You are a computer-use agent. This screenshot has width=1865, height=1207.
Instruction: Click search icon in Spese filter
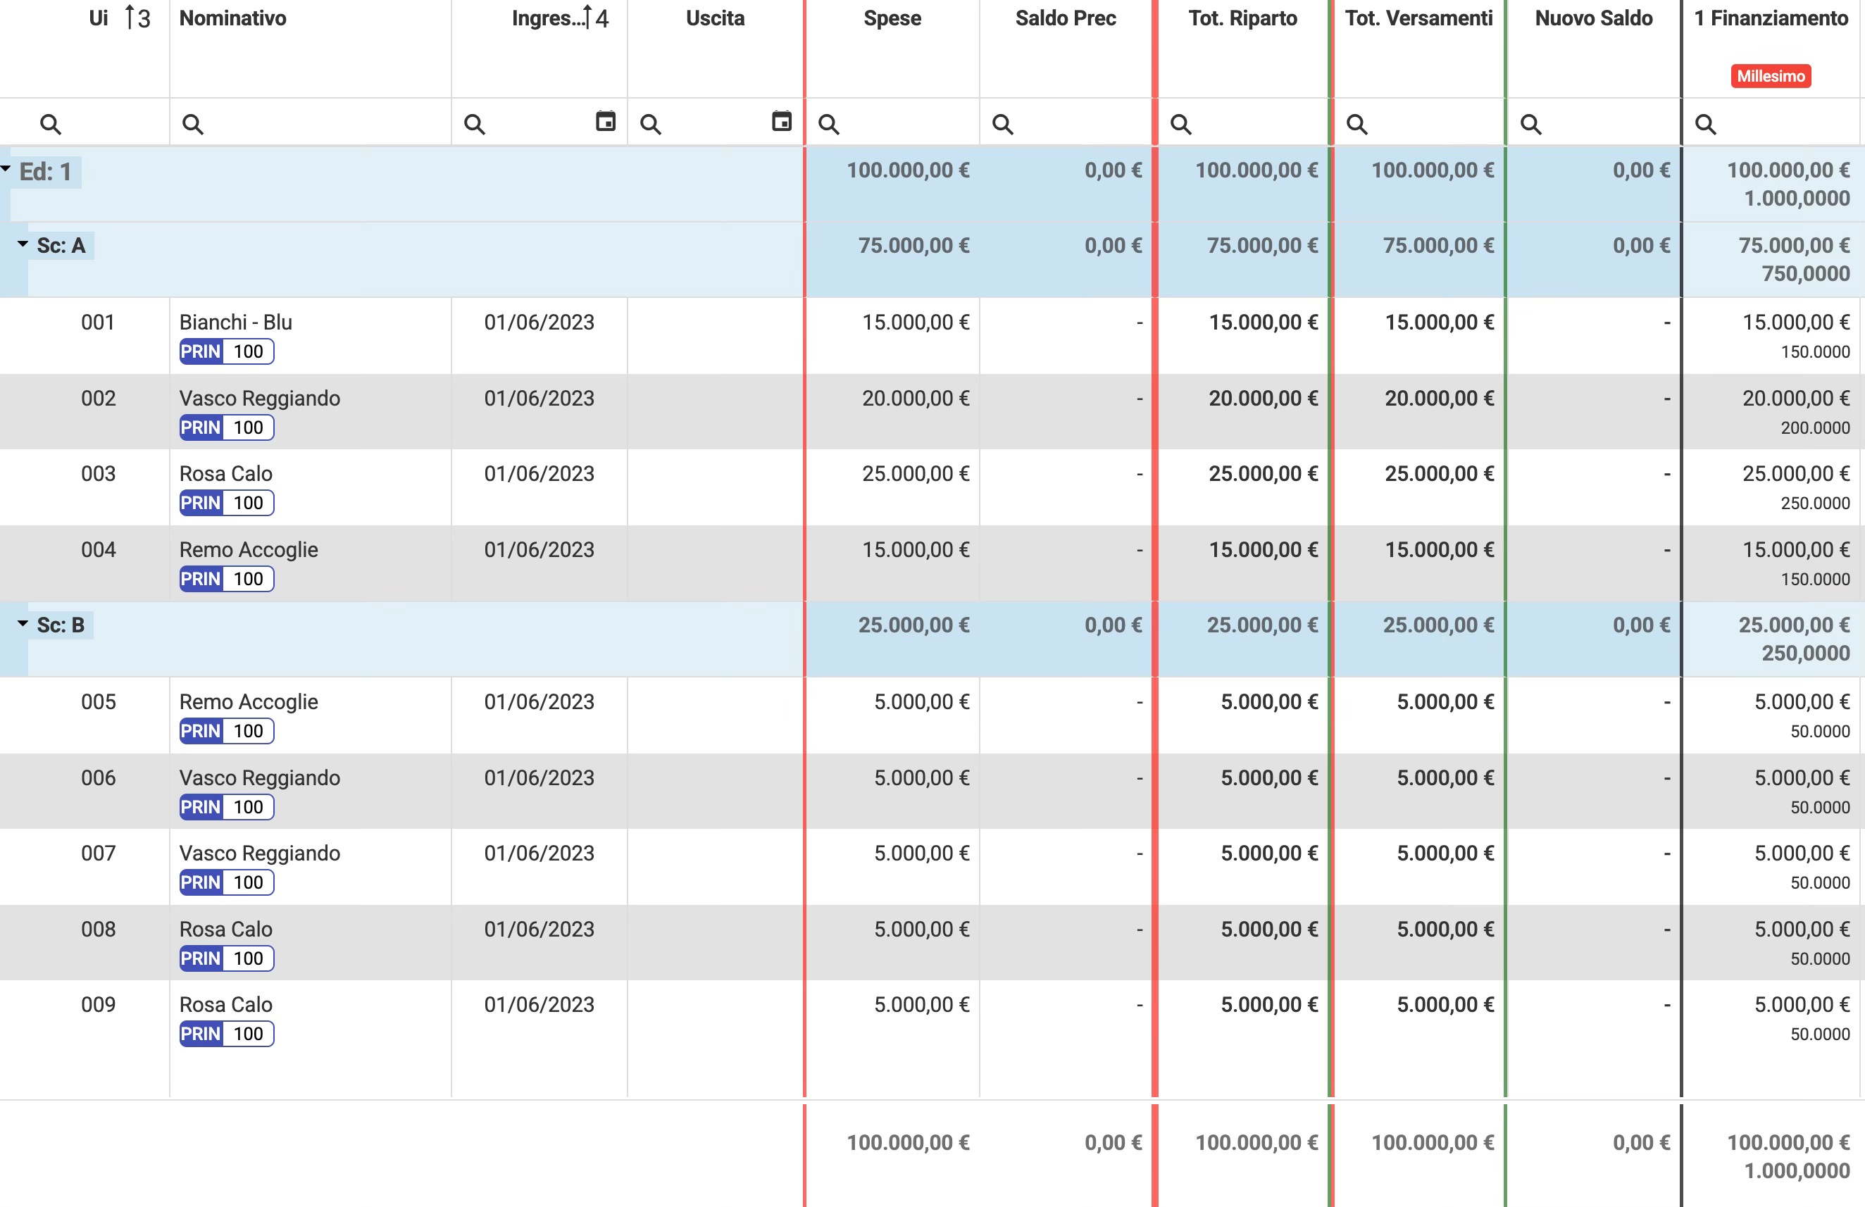828,124
